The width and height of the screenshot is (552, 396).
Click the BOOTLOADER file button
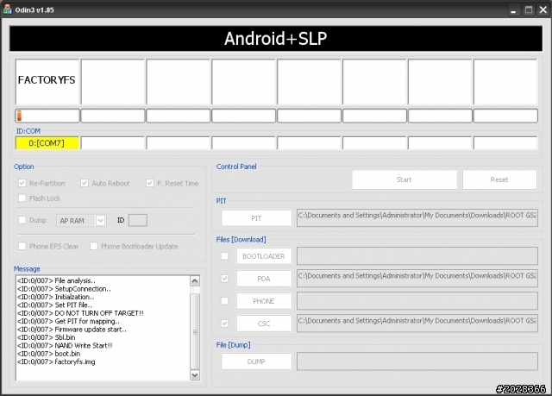[264, 256]
